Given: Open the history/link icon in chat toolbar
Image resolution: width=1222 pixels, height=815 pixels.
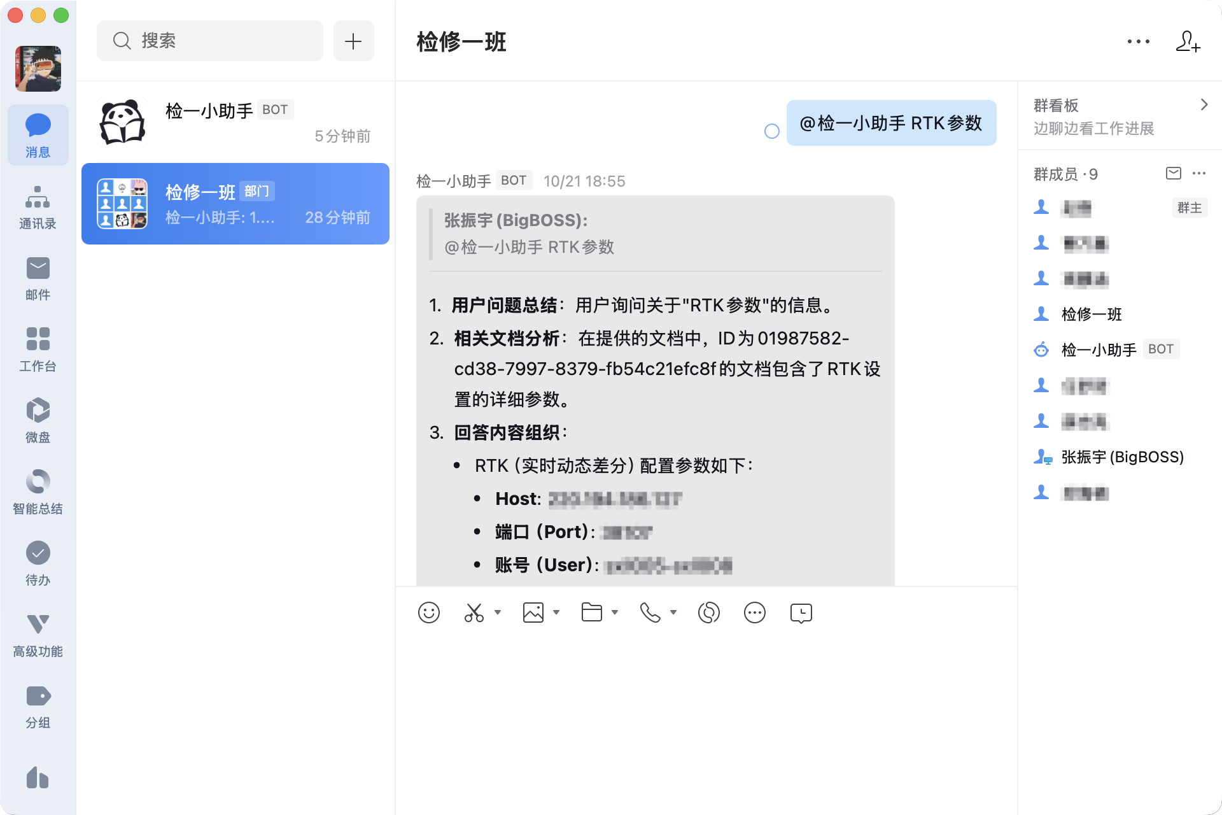Looking at the screenshot, I should [709, 613].
